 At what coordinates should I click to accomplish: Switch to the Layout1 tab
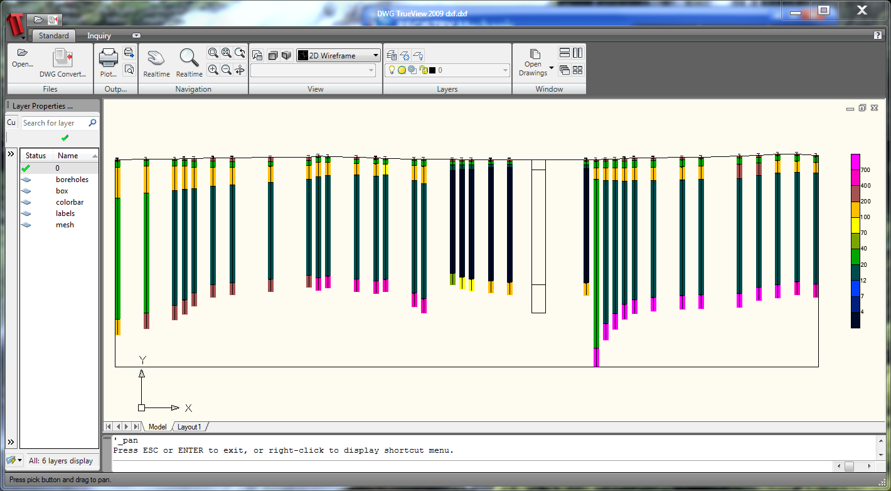(189, 427)
